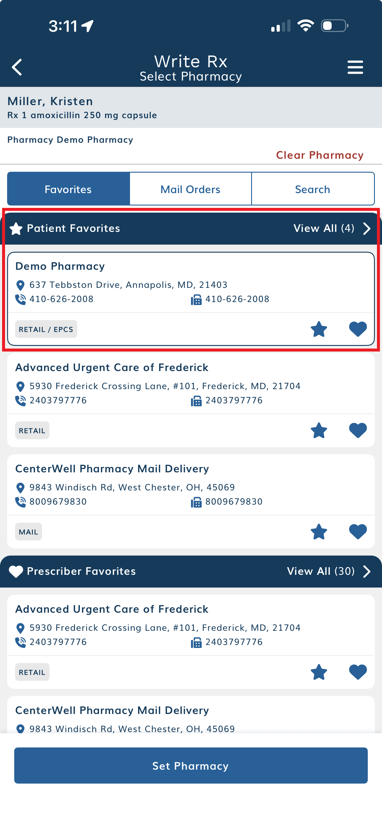Tap the phone icon for CenterWell Pharmacy
The height and width of the screenshot is (828, 382).
pos(20,502)
